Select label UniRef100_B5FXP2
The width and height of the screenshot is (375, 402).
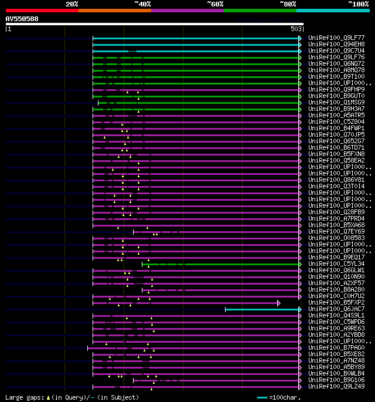click(x=336, y=302)
